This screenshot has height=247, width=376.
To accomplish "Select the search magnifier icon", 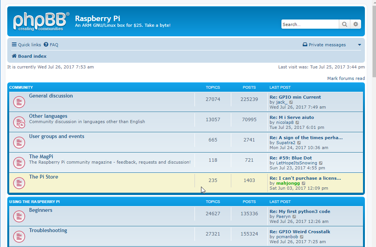I will [344, 24].
